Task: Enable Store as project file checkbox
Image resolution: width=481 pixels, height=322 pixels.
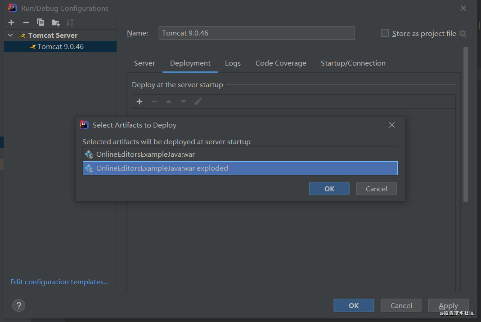Action: [x=385, y=33]
